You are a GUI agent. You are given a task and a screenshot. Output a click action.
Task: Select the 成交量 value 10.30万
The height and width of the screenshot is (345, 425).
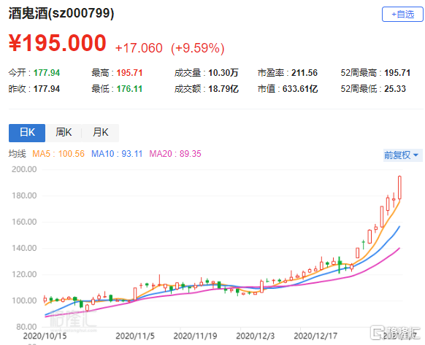click(223, 73)
